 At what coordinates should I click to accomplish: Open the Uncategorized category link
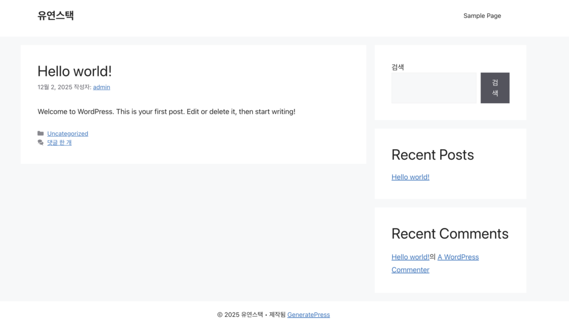pos(67,133)
